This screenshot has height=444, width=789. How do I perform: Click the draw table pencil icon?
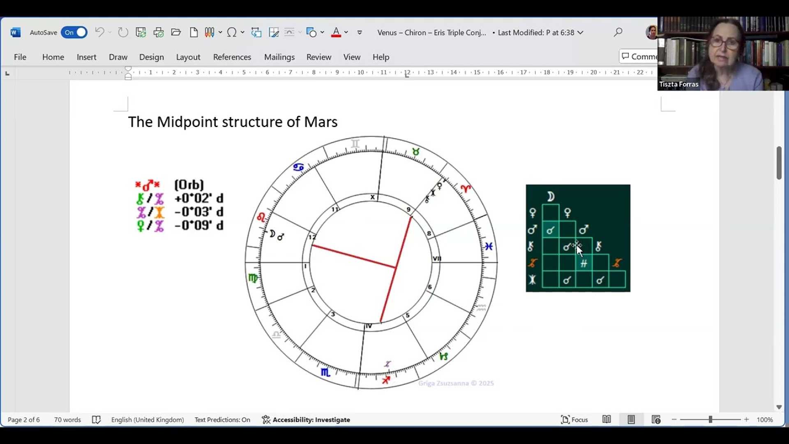click(274, 32)
